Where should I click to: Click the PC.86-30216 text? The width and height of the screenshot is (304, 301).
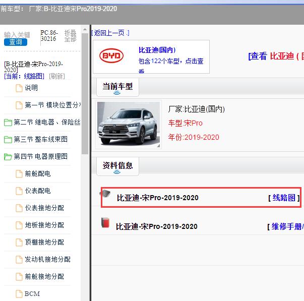tap(49, 36)
